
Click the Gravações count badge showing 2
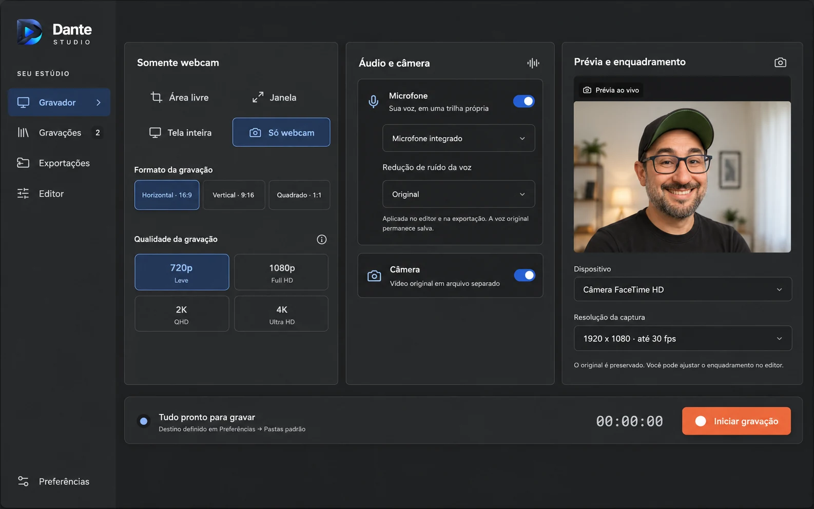click(x=98, y=133)
